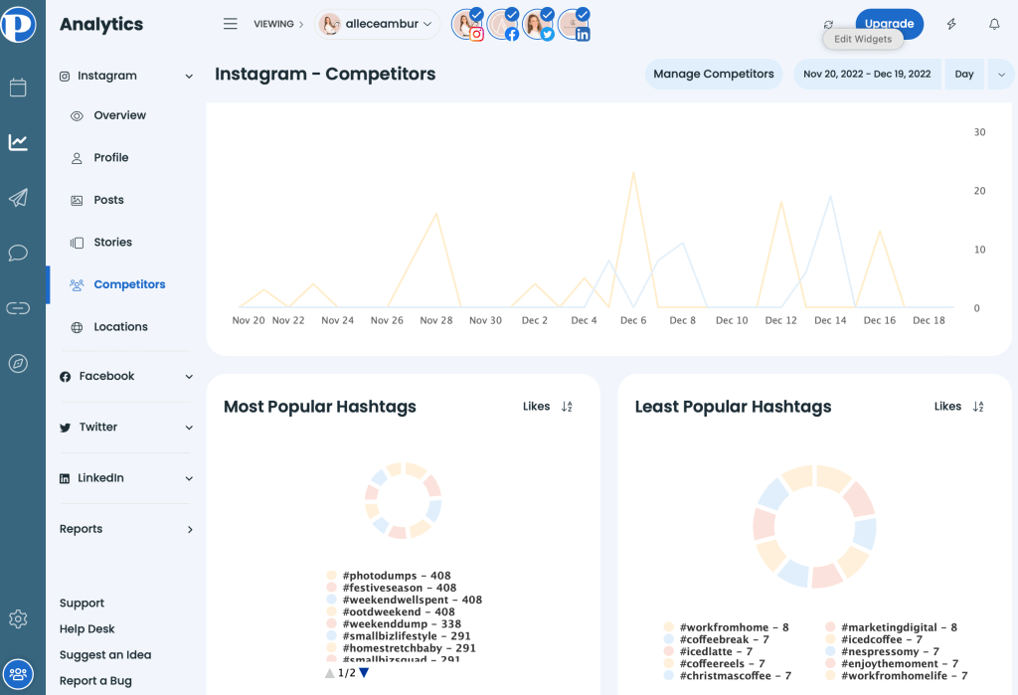Image resolution: width=1018 pixels, height=695 pixels.
Task: Open the chat bubble inbox icon
Action: [x=18, y=253]
